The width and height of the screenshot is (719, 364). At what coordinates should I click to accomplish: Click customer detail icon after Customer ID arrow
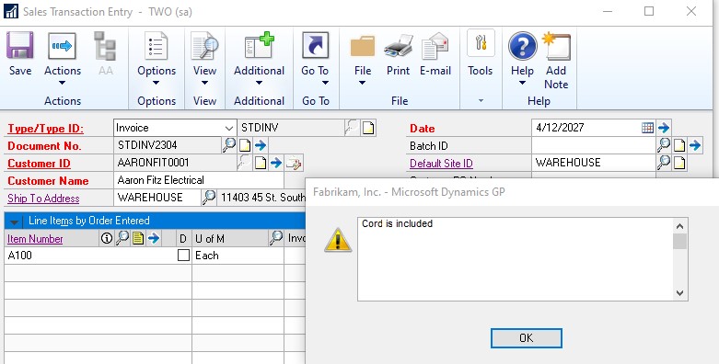[293, 163]
